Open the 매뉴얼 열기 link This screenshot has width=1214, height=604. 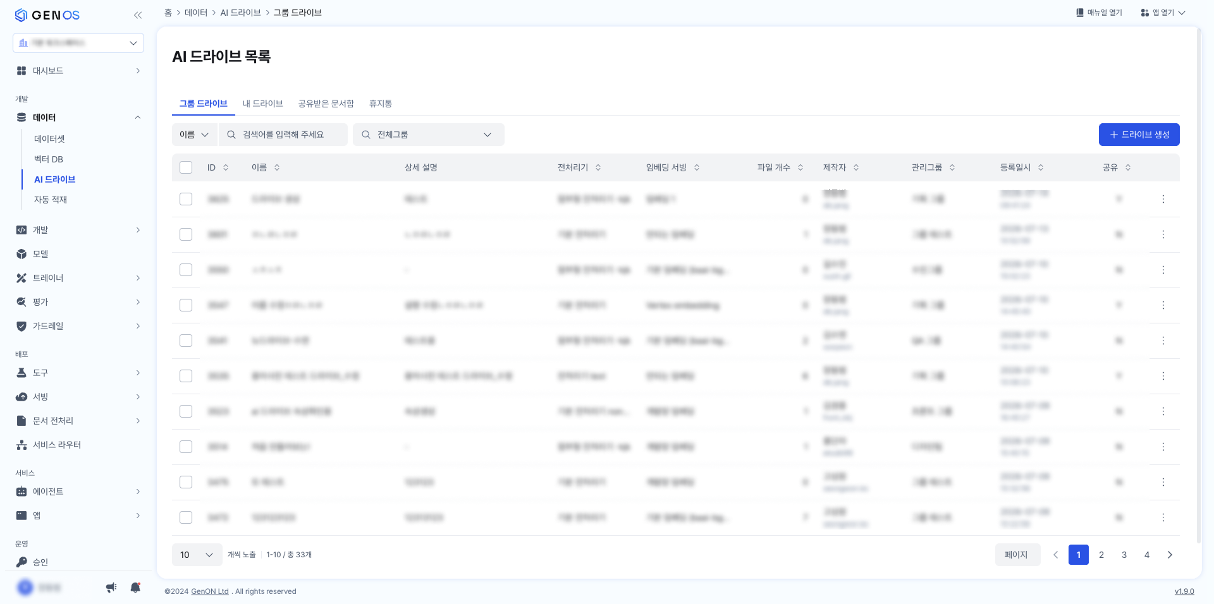click(x=1100, y=13)
